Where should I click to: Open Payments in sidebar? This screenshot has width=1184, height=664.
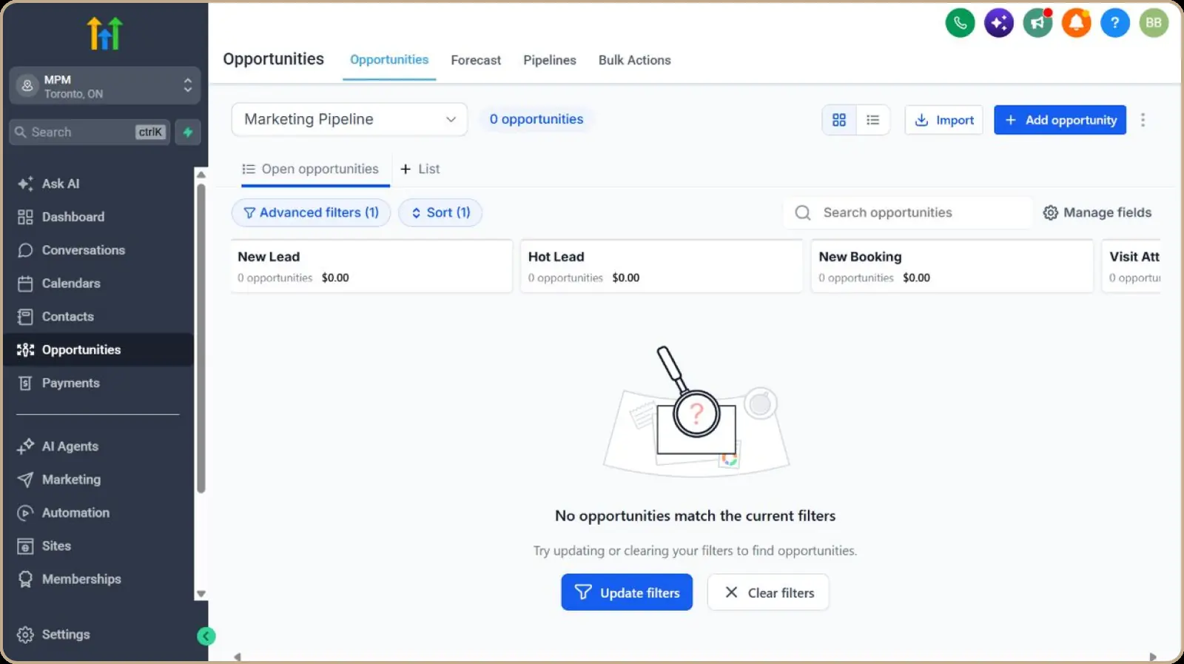coord(98,383)
